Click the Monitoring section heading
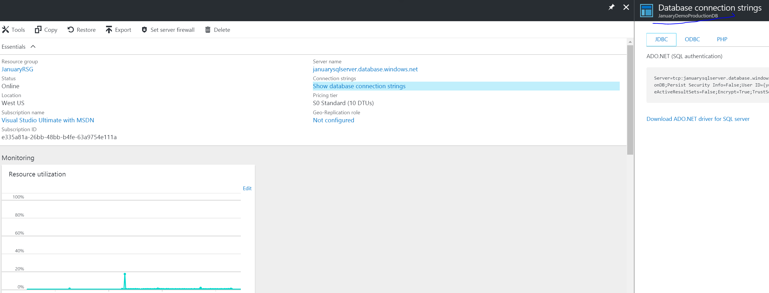769x293 pixels. (x=18, y=158)
